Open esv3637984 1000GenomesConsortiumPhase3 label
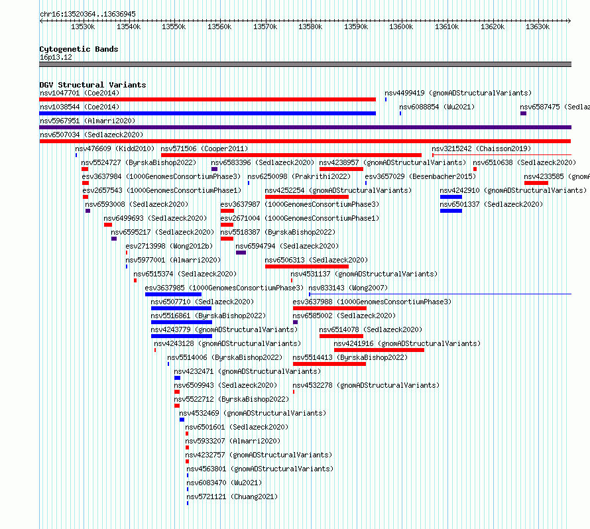This screenshot has width=590, height=529. pos(161,176)
